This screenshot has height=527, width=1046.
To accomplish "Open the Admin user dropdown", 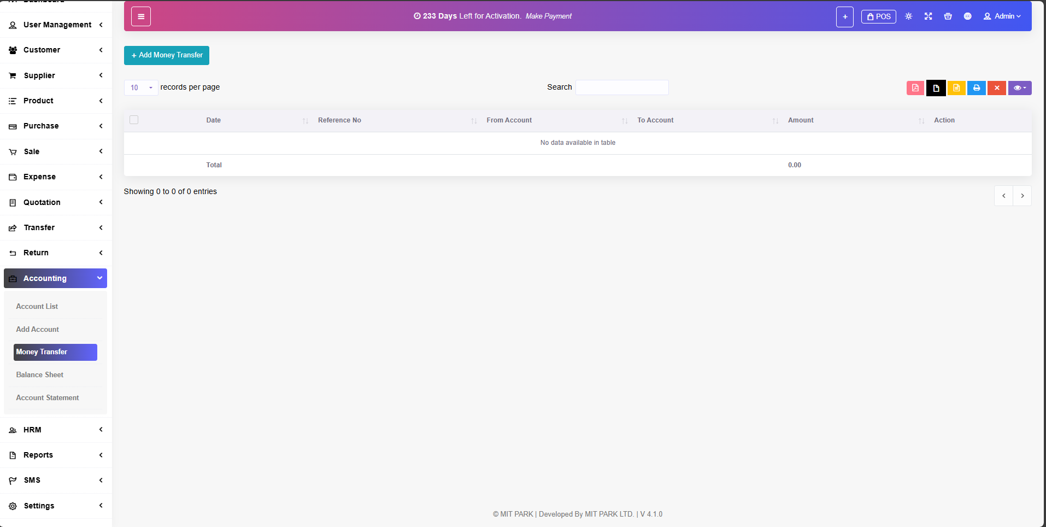I will pos(1002,16).
